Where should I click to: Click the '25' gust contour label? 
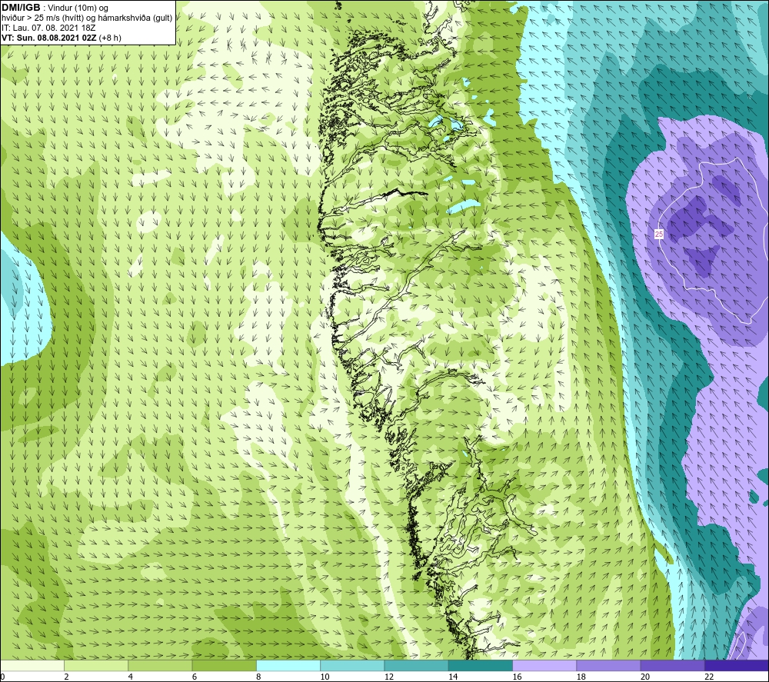[x=659, y=235]
